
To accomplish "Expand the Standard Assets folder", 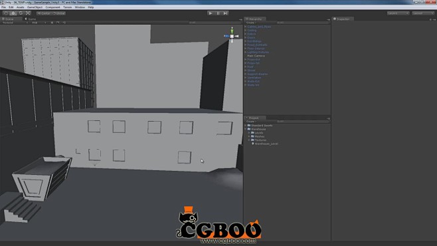I will 246,126.
